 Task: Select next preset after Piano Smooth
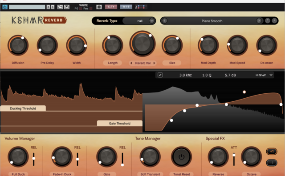pos(259,21)
